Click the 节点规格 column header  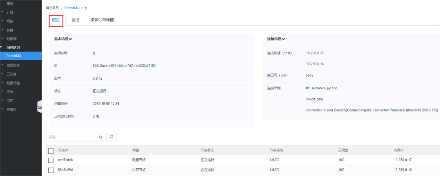[276, 150]
